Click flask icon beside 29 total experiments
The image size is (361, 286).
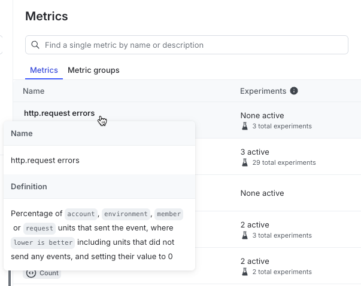[x=245, y=162]
